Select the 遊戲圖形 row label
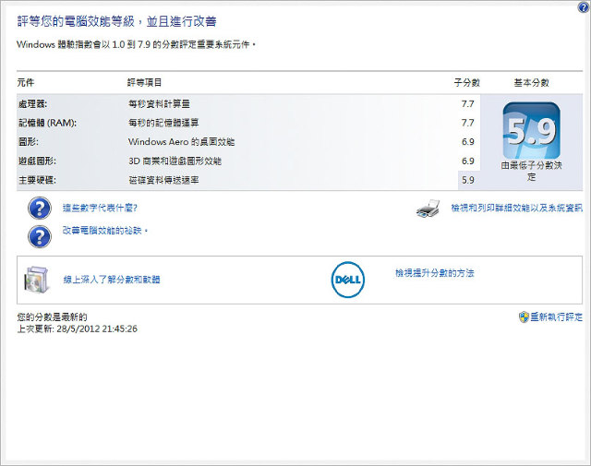The image size is (591, 466). tap(37, 161)
